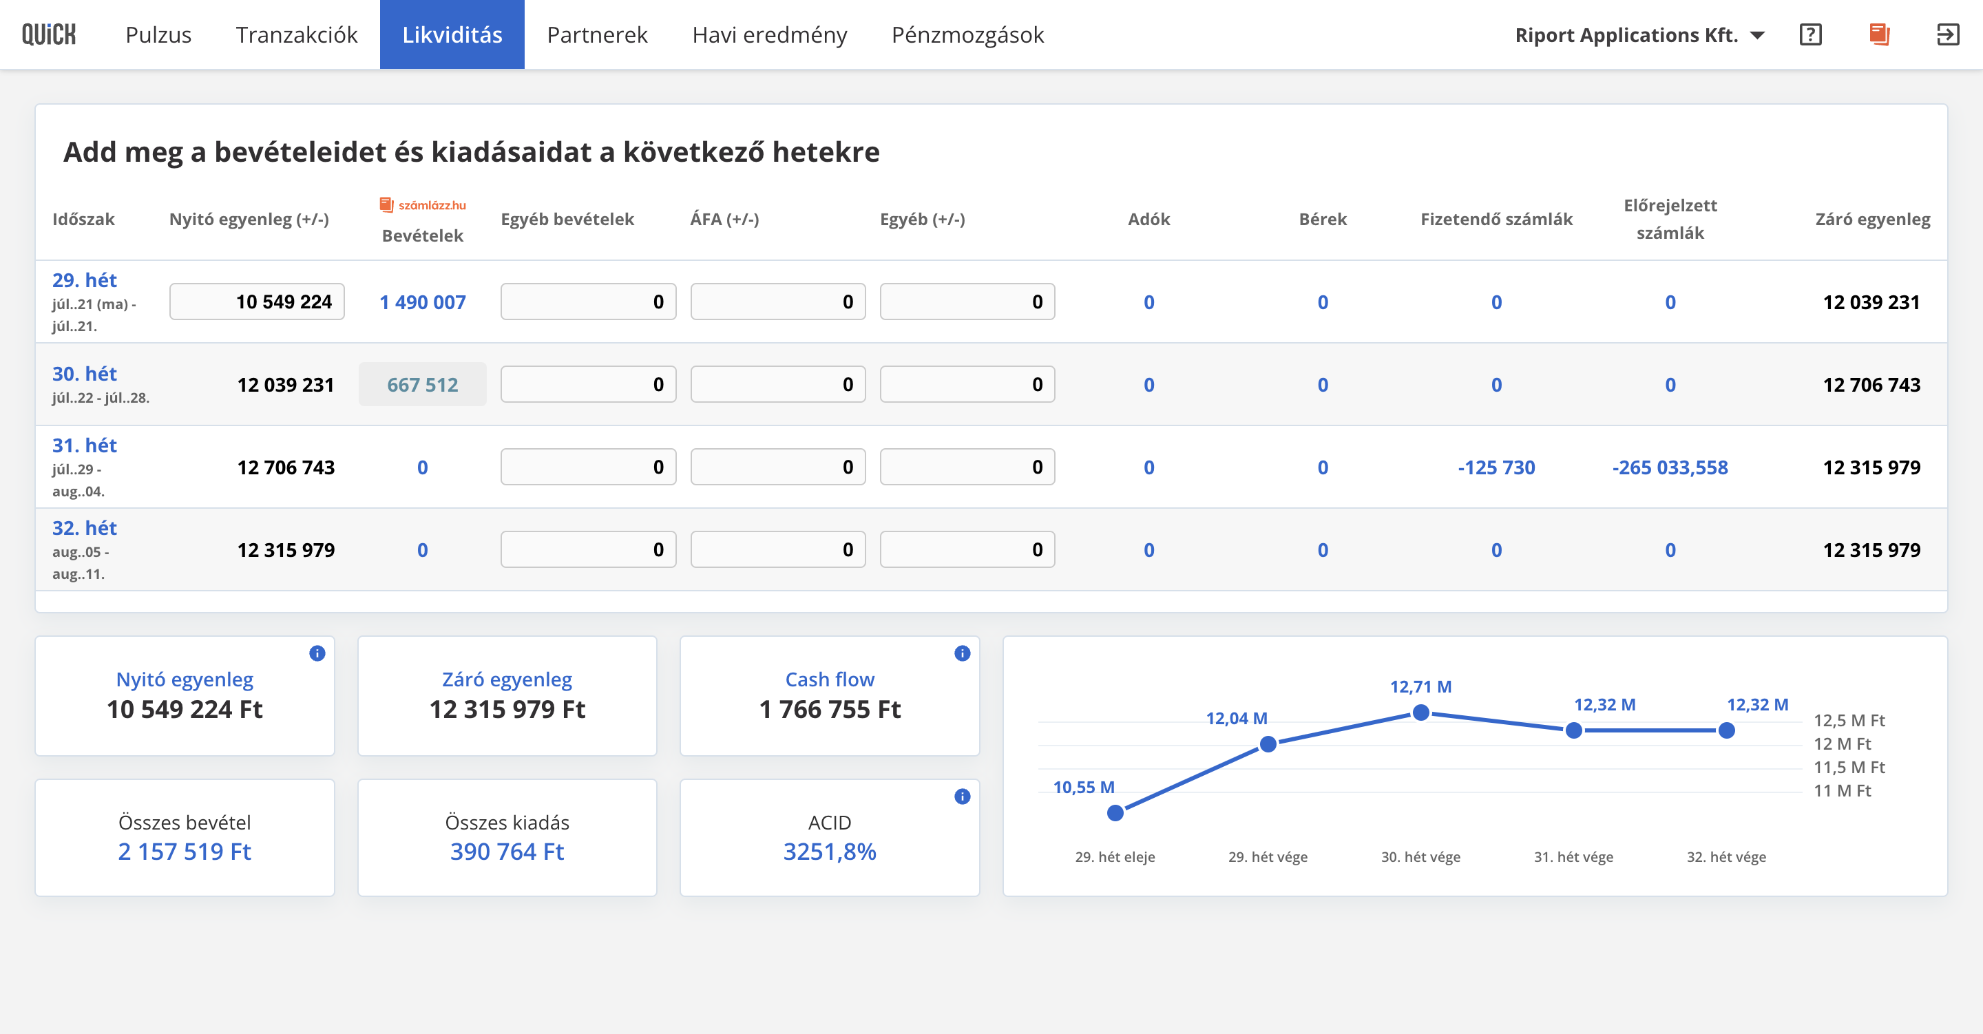The image size is (1983, 1034).
Task: Select the Likviditás tab
Action: coord(452,34)
